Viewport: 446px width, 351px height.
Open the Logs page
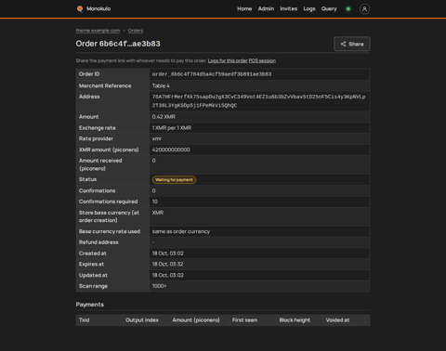tap(309, 8)
